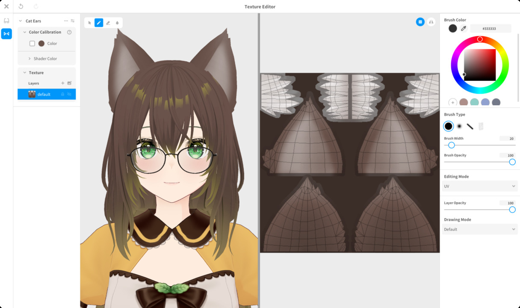This screenshot has width=520, height=308.
Task: Toggle mirror symmetry drawing mode
Action: [431, 22]
